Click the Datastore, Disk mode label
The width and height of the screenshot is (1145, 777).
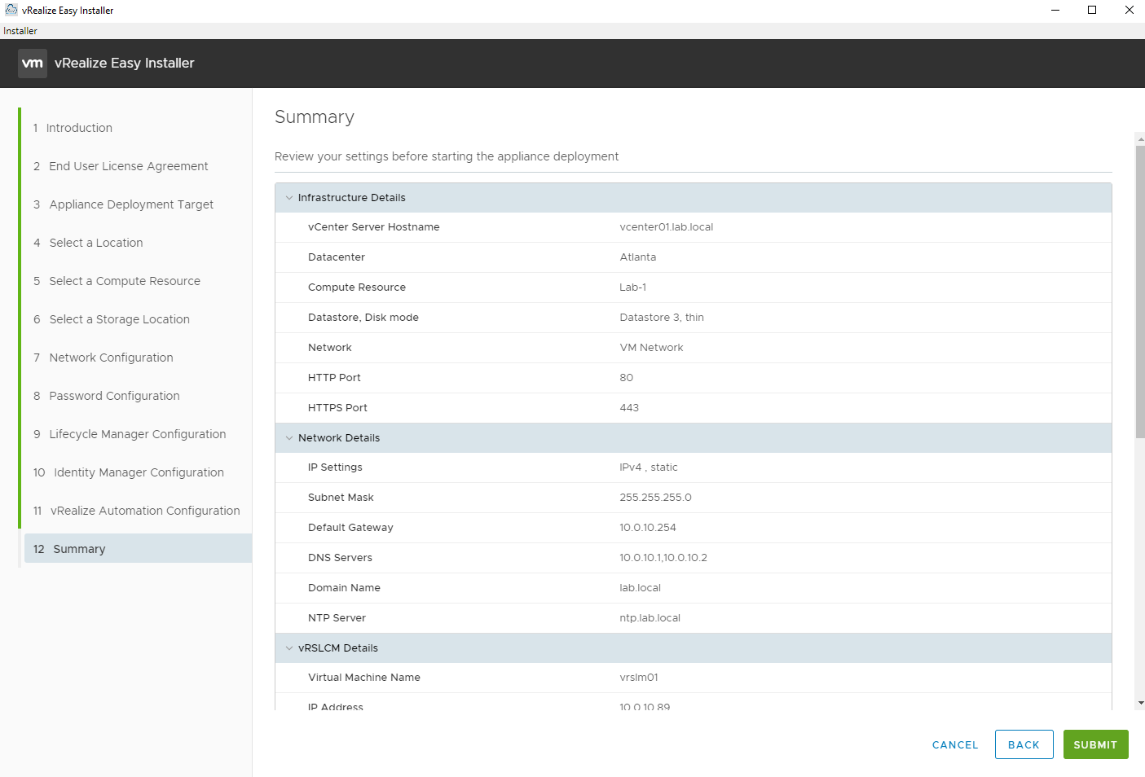click(363, 318)
